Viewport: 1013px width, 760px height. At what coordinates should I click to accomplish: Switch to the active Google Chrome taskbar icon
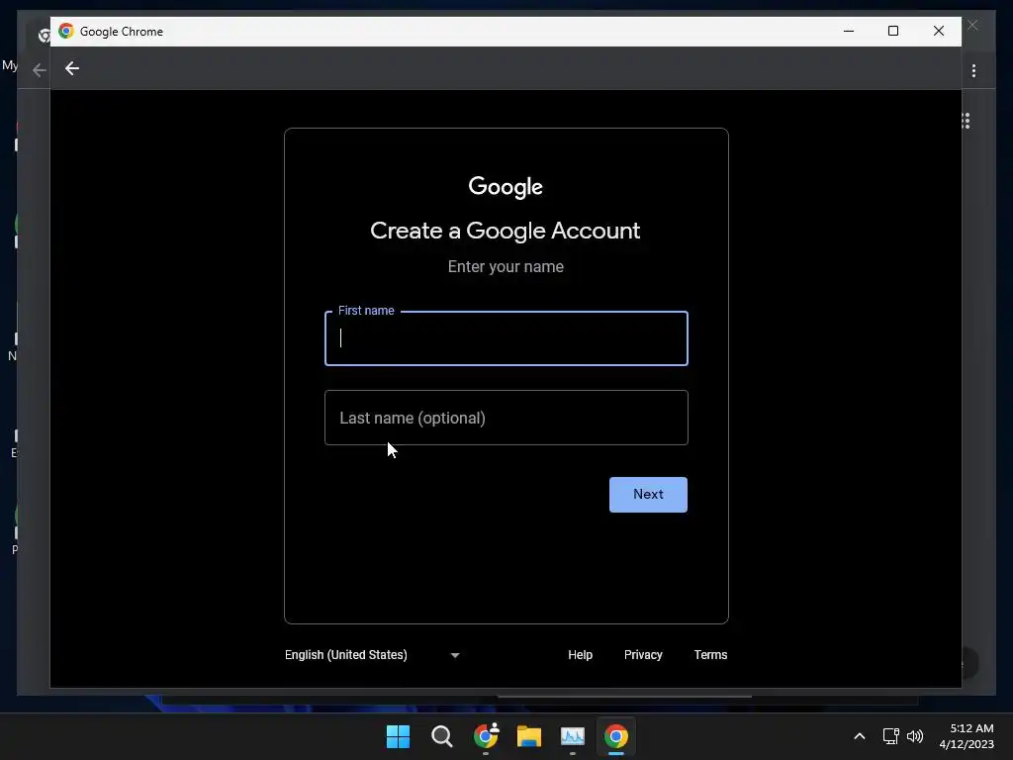click(x=616, y=736)
